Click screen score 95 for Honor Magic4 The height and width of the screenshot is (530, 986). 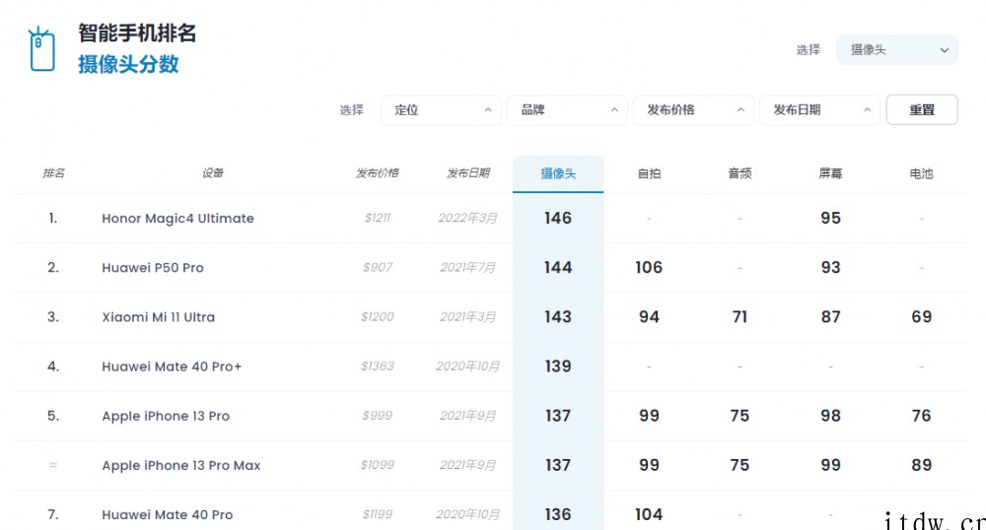(x=830, y=218)
